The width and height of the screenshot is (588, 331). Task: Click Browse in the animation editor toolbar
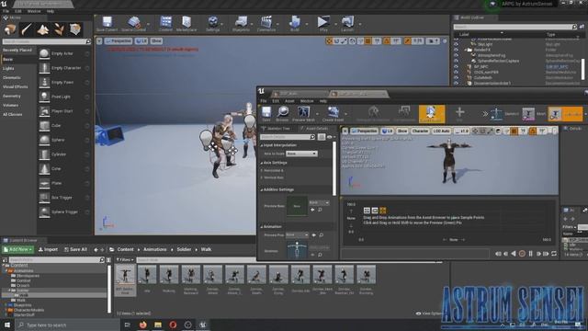(x=282, y=114)
